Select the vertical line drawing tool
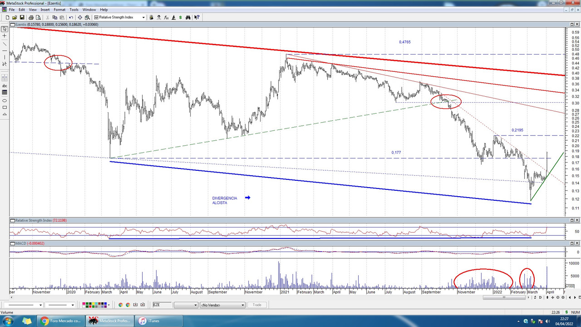This screenshot has width=581, height=327. (x=5, y=57)
